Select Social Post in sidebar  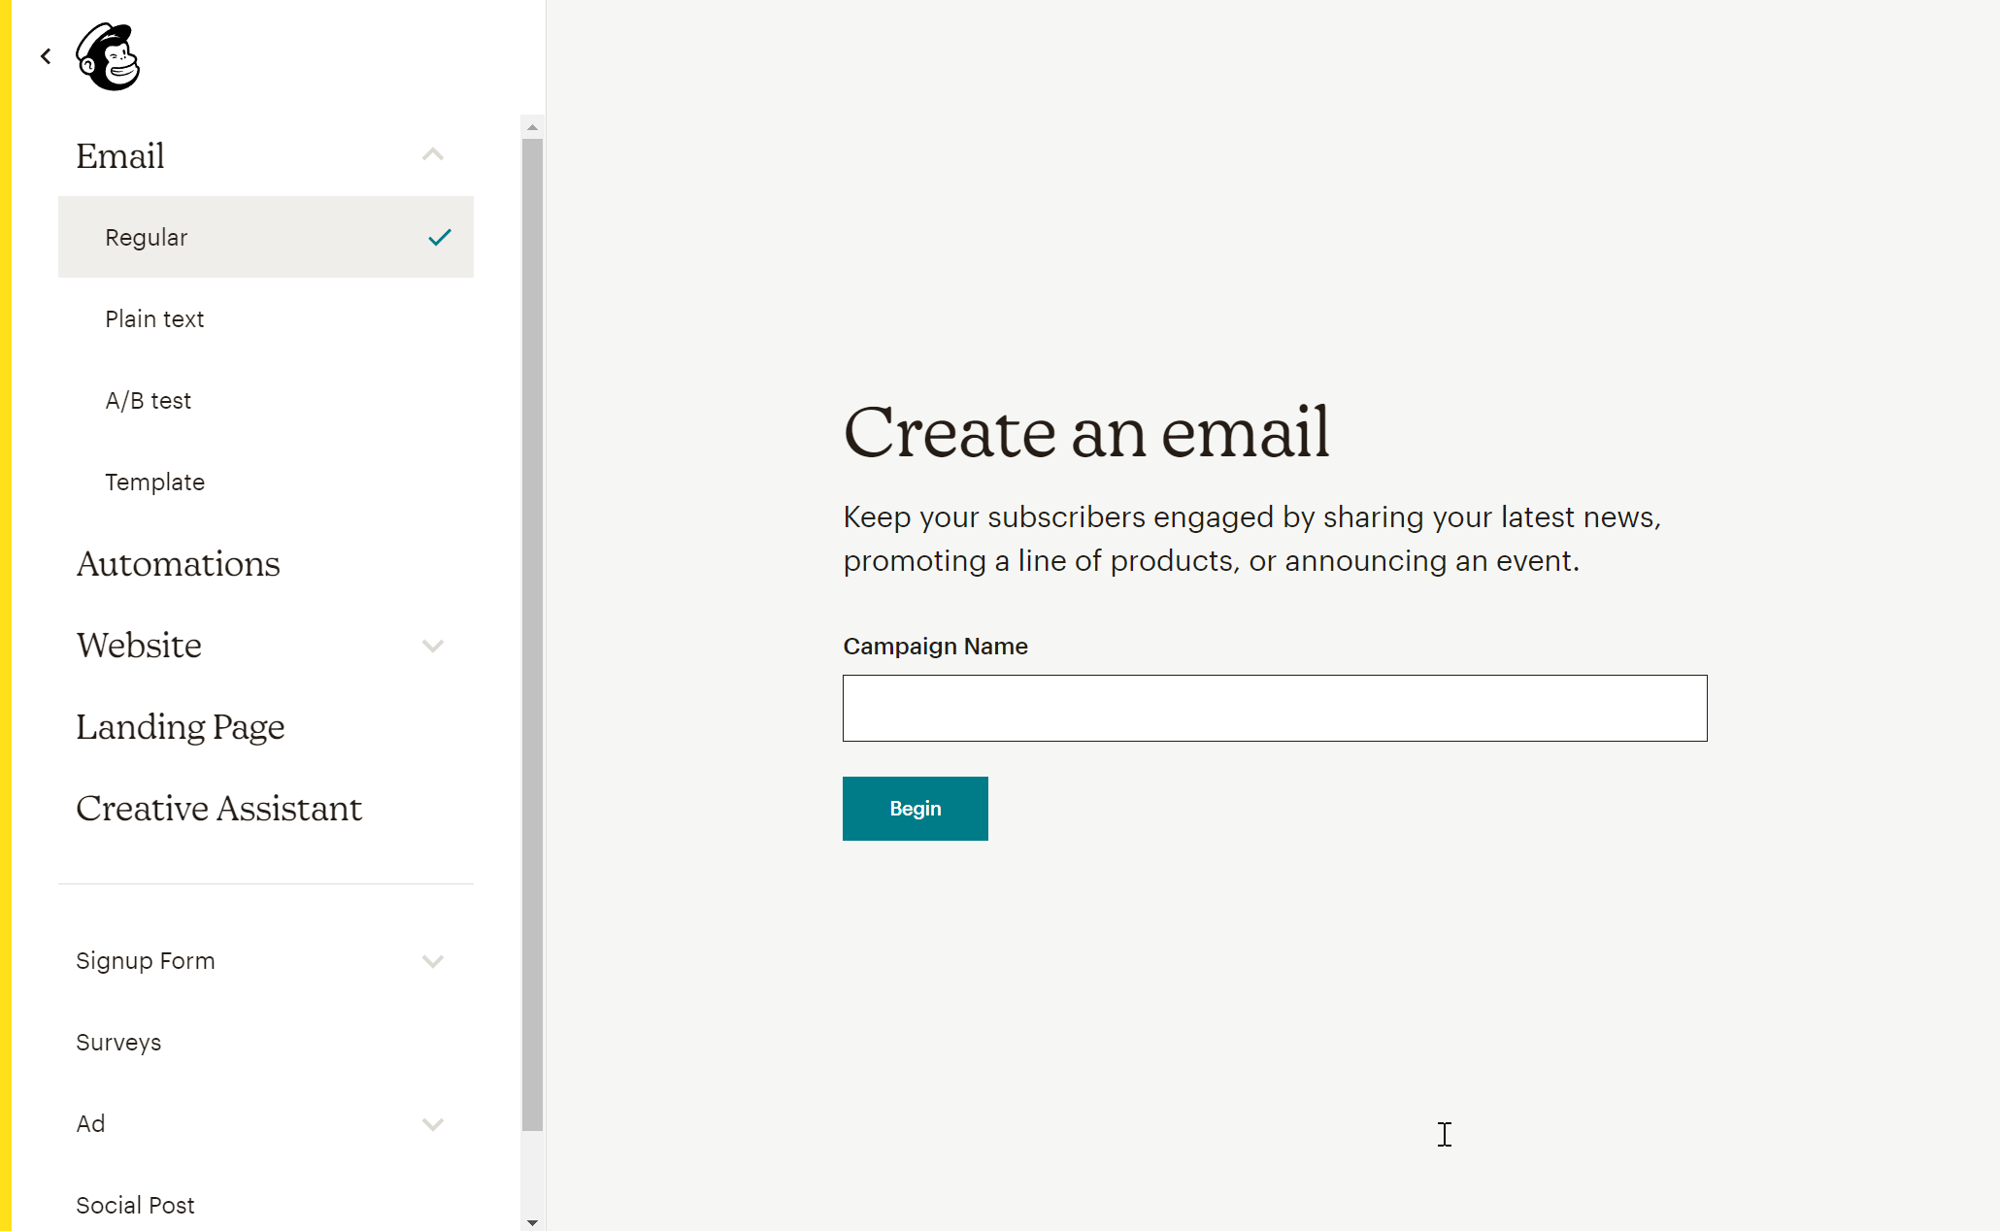coord(136,1206)
